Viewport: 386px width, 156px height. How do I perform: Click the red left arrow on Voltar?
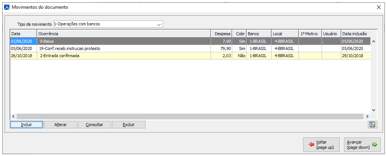[311, 144]
